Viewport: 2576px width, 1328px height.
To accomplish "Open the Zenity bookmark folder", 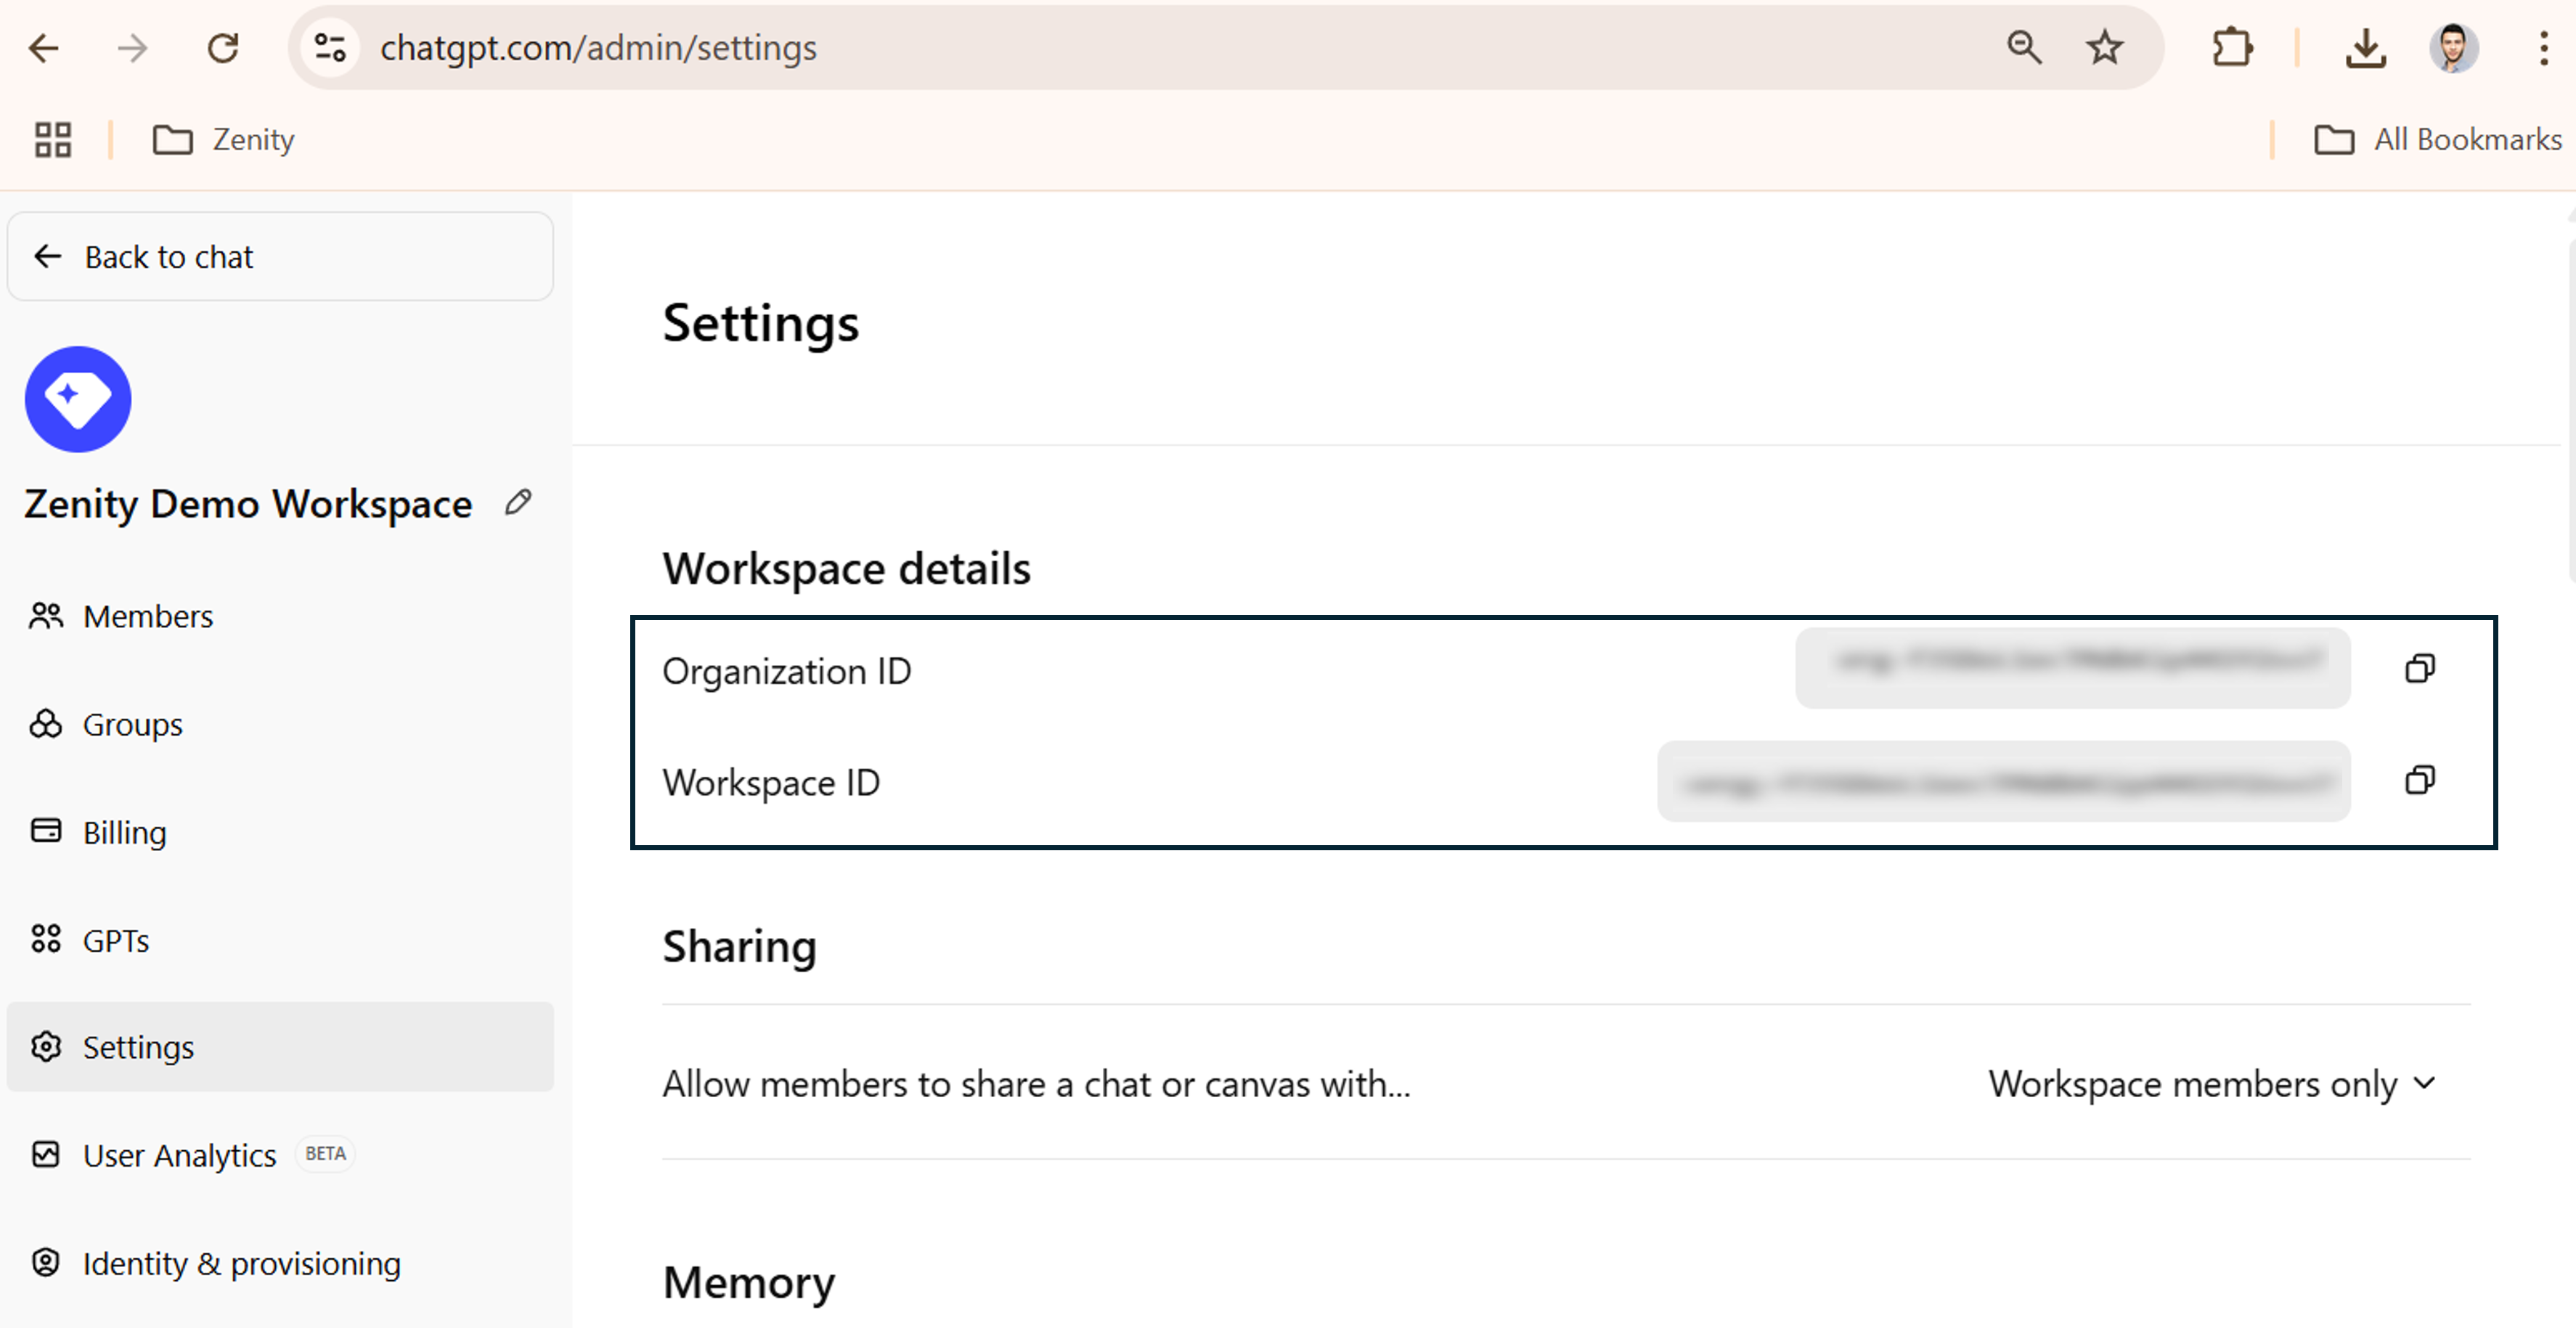I will pyautogui.click(x=224, y=139).
